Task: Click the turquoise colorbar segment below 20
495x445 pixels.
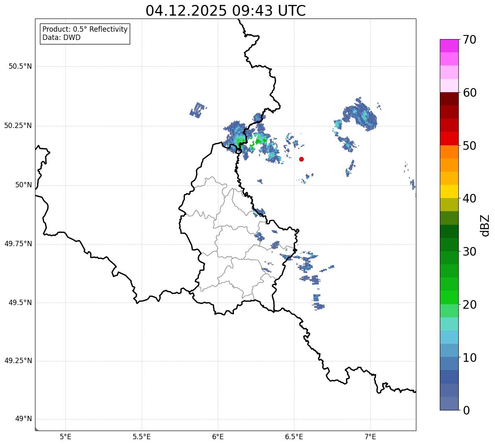Action: pos(449,324)
